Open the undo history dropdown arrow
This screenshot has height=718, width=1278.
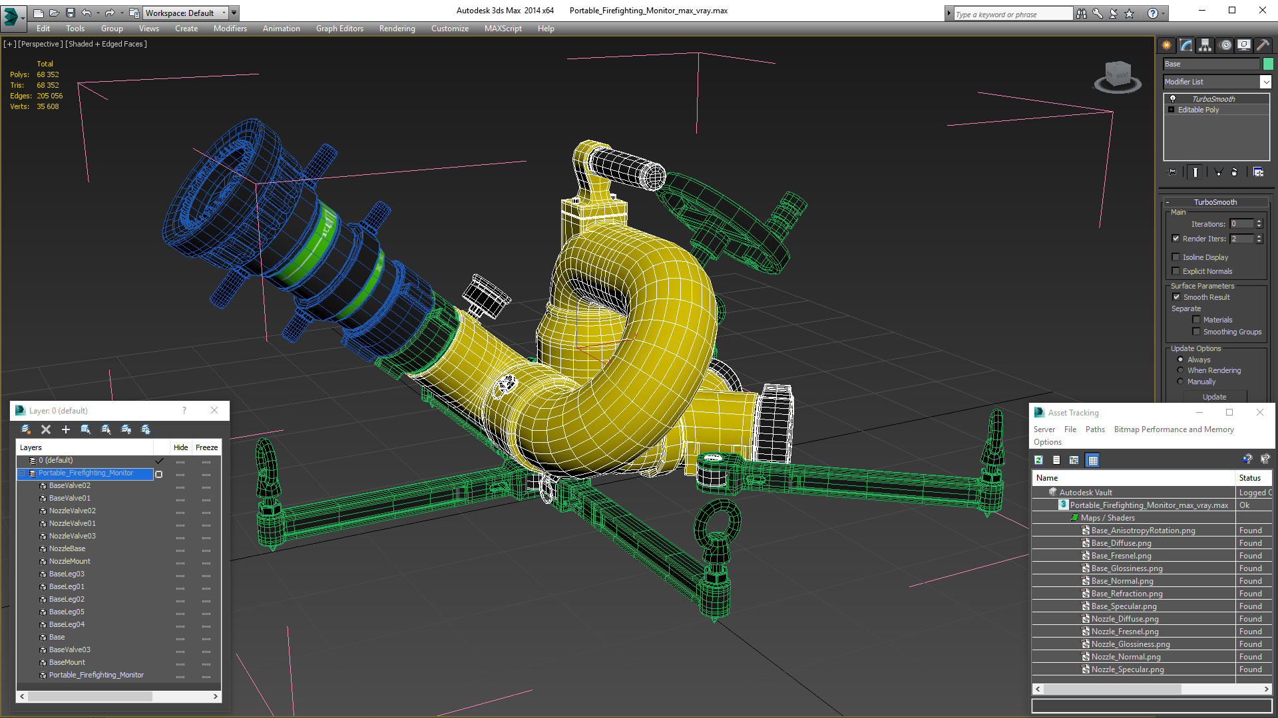point(98,13)
